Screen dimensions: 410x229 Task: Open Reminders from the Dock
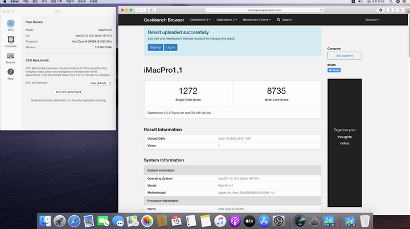point(191,221)
